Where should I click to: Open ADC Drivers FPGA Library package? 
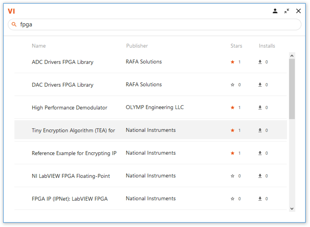click(62, 62)
